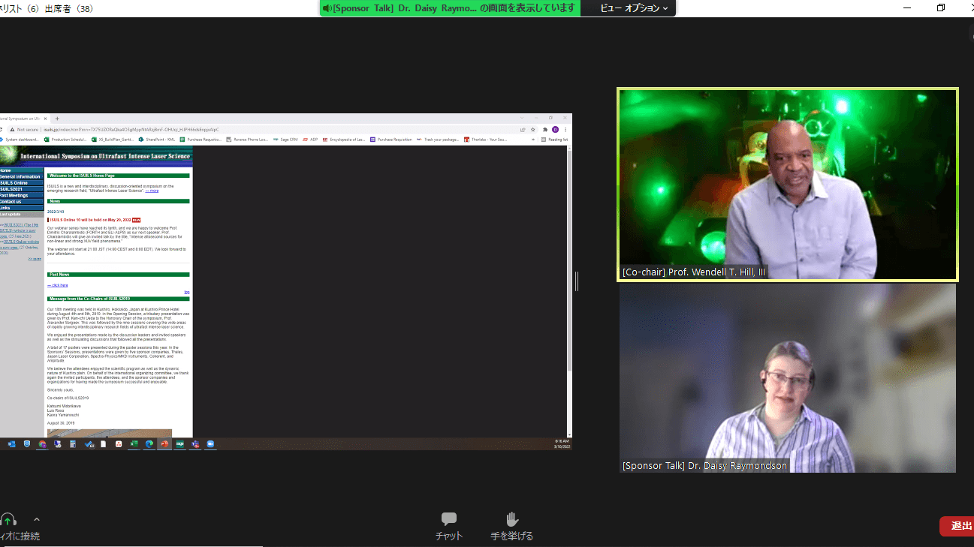The image size is (974, 547).
Task: Click the Past News 'click here' link
Action: pyautogui.click(x=57, y=285)
